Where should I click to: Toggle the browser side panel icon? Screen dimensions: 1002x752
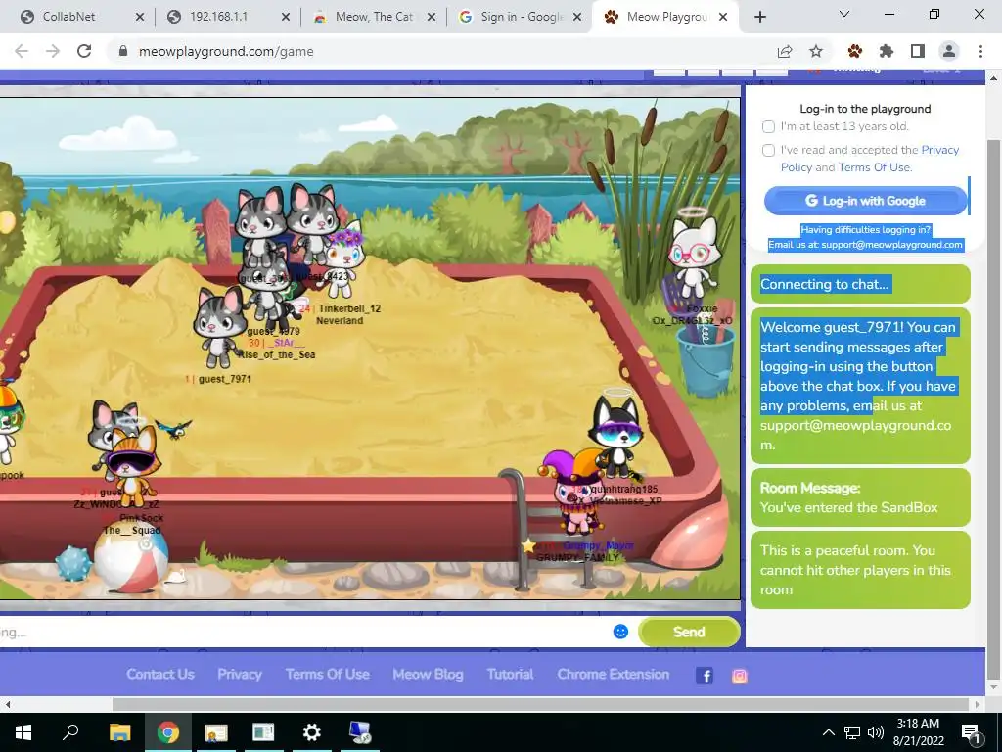[918, 51]
